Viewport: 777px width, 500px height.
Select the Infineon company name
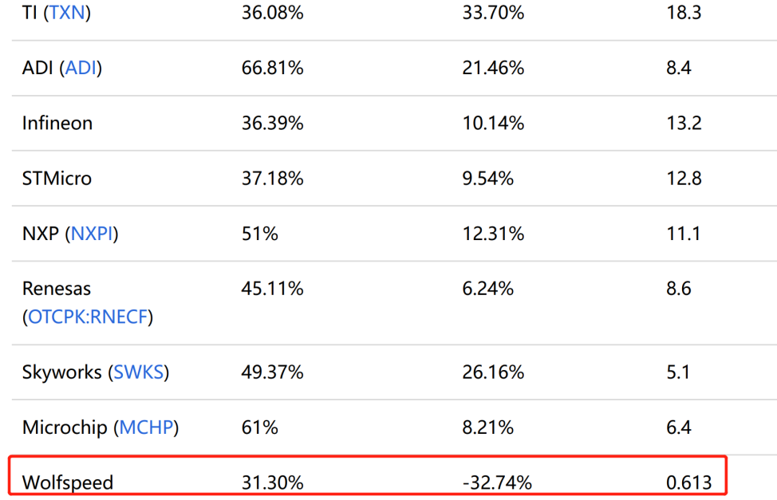[x=57, y=123]
